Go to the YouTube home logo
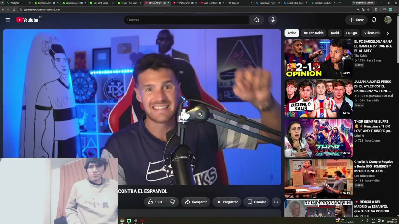This screenshot has width=399, height=224. click(x=27, y=20)
